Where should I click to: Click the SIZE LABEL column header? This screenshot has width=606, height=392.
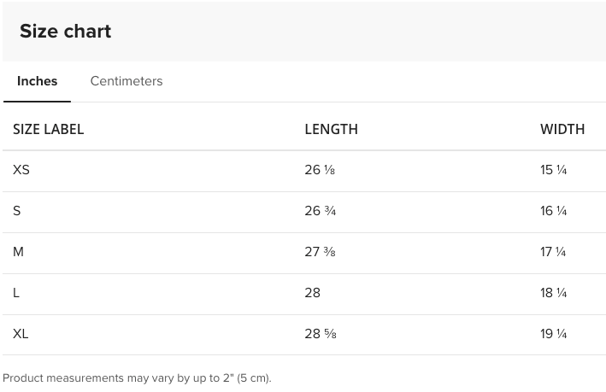point(49,130)
